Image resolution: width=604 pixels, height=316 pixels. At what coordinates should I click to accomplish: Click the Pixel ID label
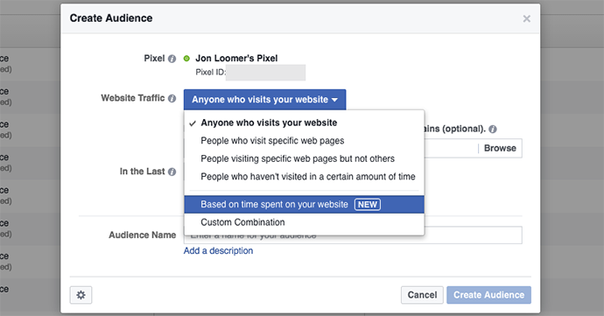click(210, 73)
